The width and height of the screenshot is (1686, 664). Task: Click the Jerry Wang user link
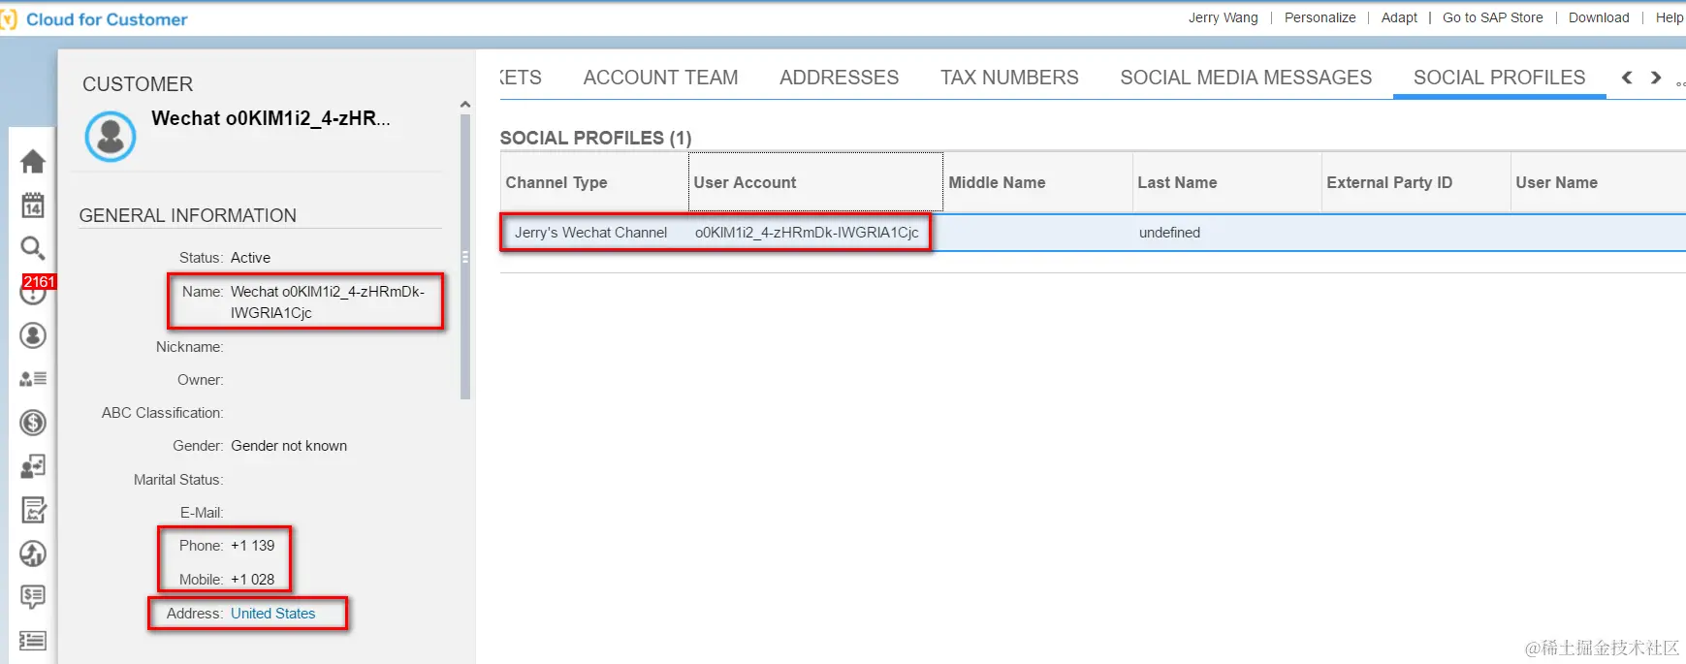coord(1223,17)
